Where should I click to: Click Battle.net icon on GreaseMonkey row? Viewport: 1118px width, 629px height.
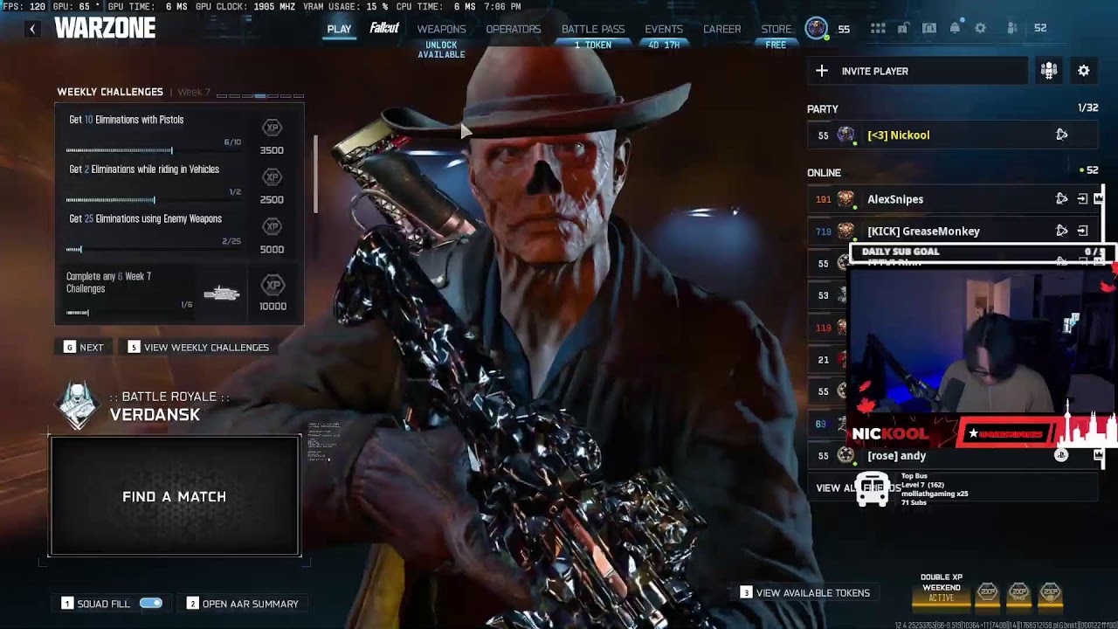pyautogui.click(x=1062, y=231)
